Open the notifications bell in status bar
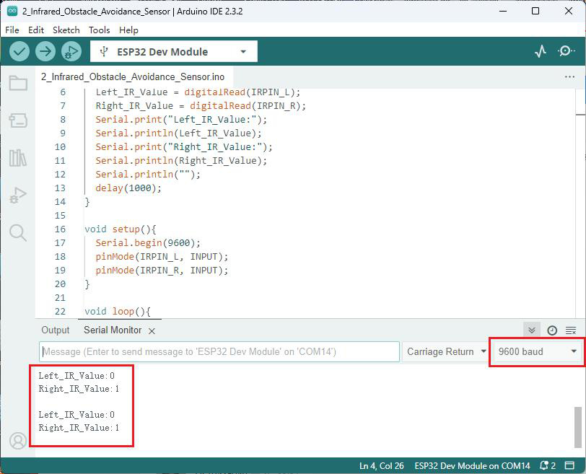The width and height of the screenshot is (586, 474). point(548,466)
